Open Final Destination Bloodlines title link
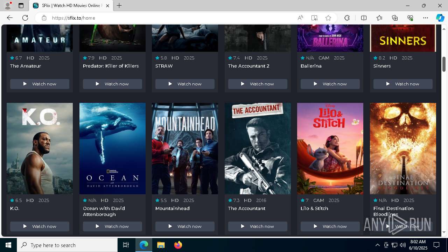 click(393, 211)
